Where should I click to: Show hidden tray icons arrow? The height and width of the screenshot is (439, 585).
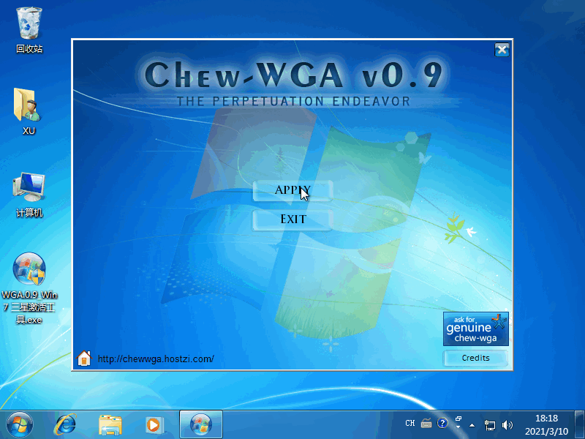[472, 424]
